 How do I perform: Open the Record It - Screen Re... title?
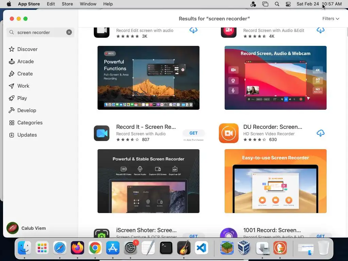pos(146,127)
